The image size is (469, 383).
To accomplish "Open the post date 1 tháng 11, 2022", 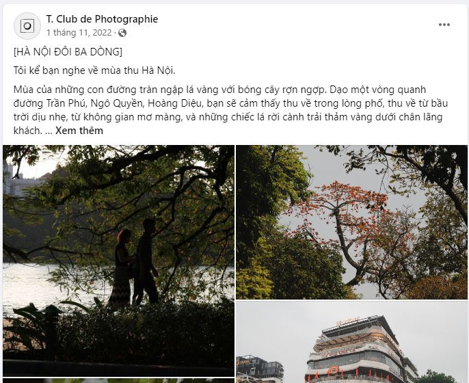I will tap(79, 33).
